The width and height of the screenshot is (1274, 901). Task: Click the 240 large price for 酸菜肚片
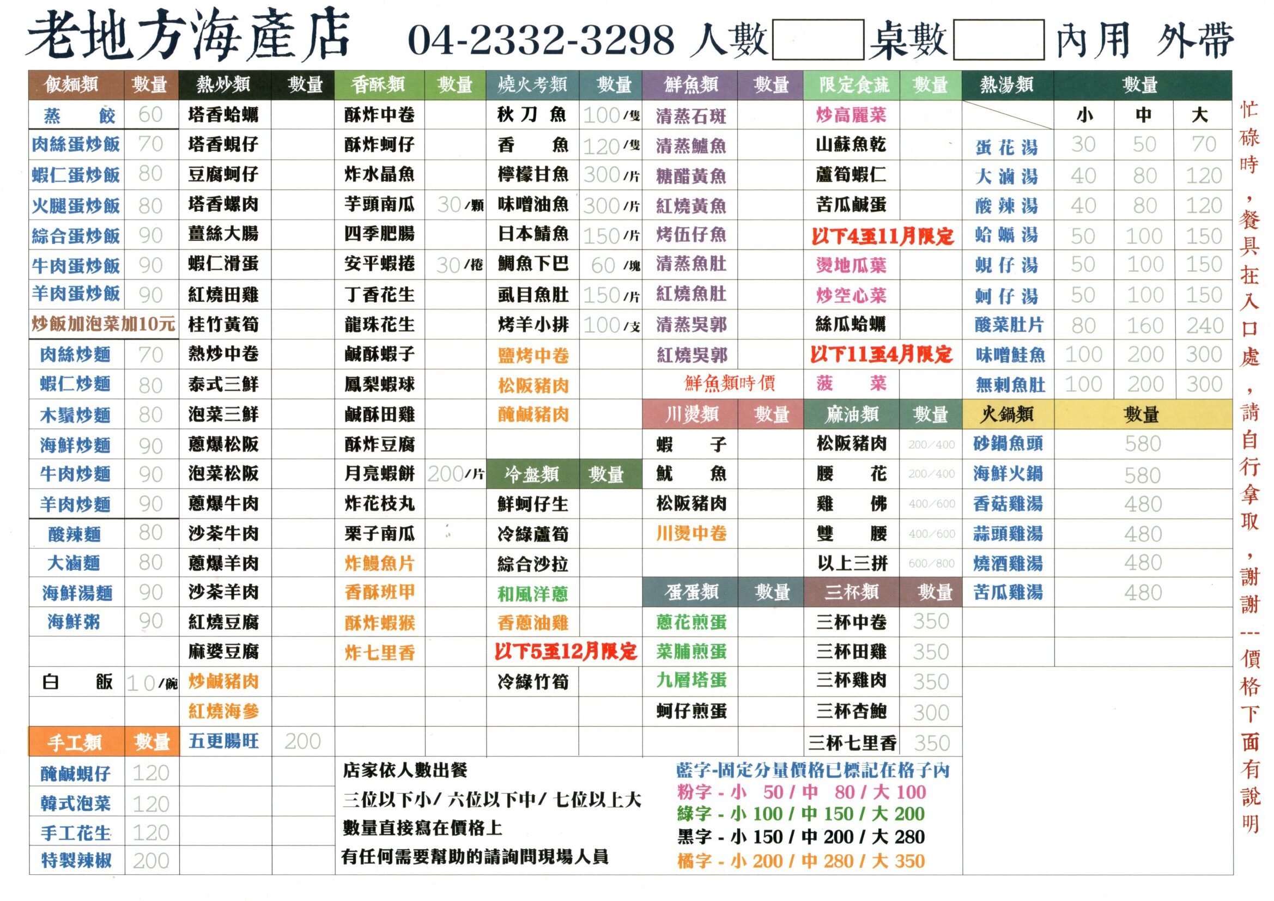point(1205,326)
